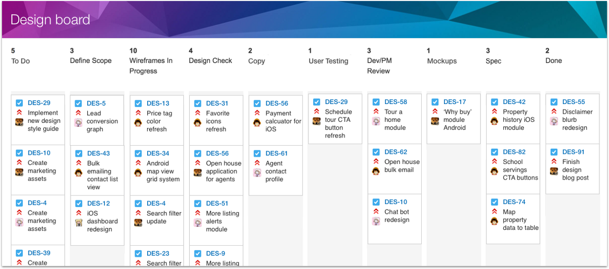Click the task type icon beside DES-55
This screenshot has height=269, width=609.
tap(554, 102)
